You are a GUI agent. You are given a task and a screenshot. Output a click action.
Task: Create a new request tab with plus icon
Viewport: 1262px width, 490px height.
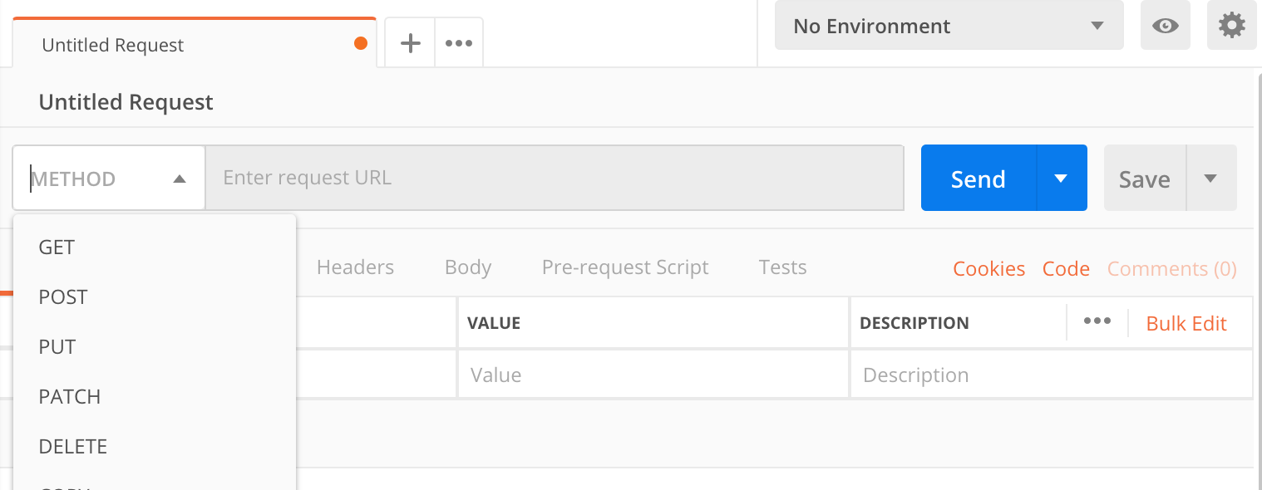(x=409, y=42)
